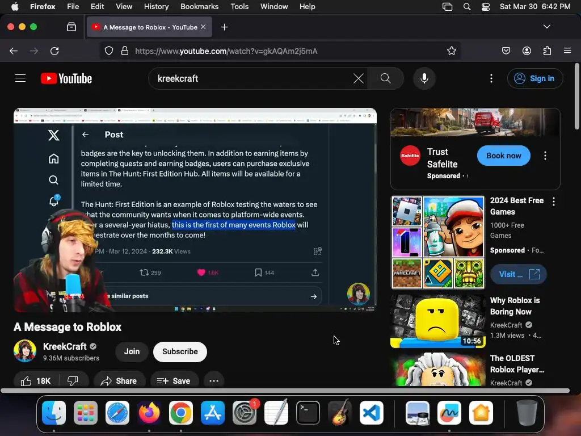Click the YouTube logo
The height and width of the screenshot is (436, 581).
coord(66,78)
